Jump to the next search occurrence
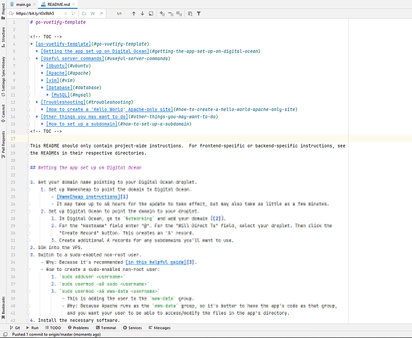The height and width of the screenshot is (338, 412). click(x=143, y=14)
